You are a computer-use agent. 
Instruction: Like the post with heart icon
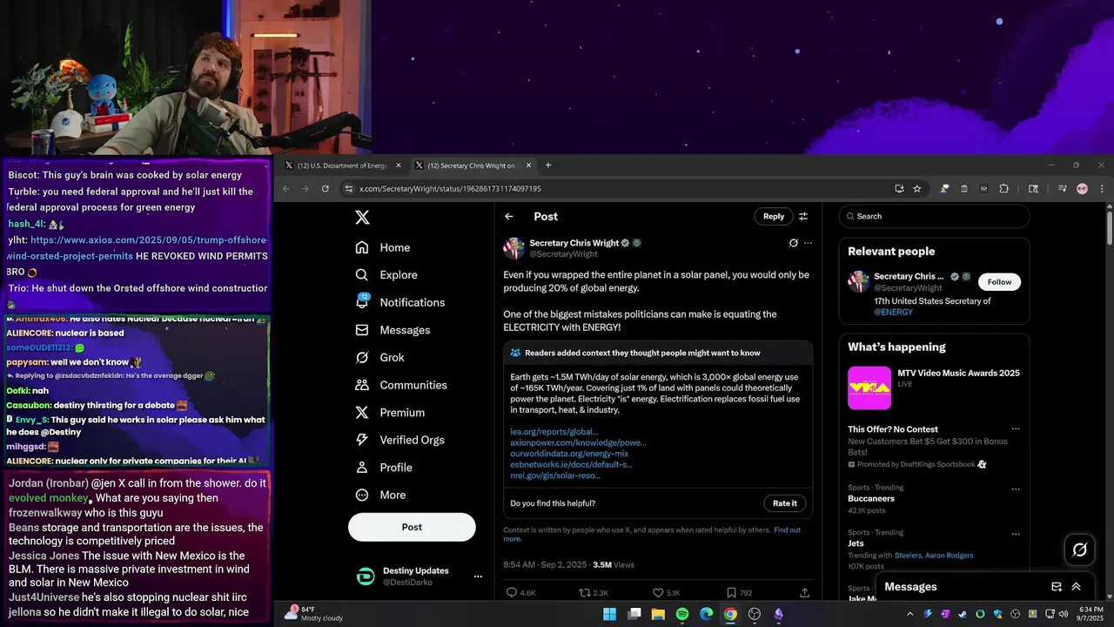click(658, 592)
